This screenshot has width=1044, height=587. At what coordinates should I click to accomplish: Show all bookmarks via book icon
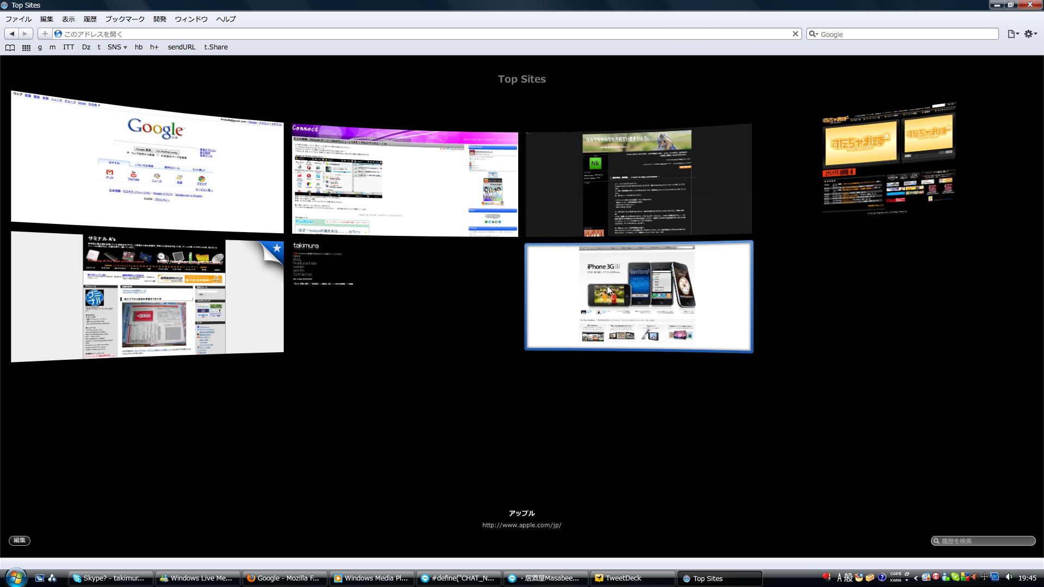pos(10,47)
